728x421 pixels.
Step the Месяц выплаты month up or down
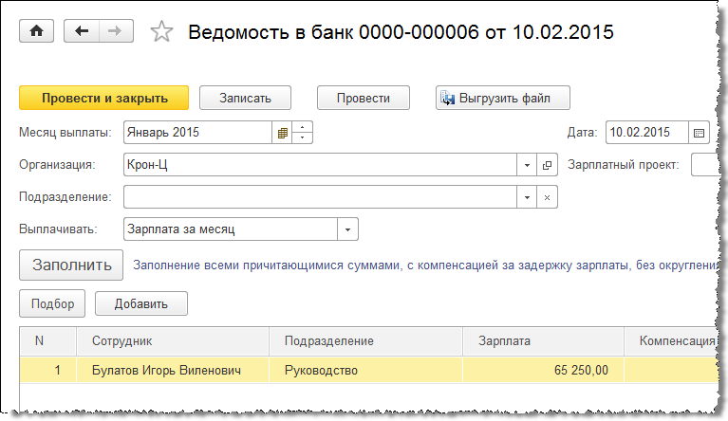[303, 133]
